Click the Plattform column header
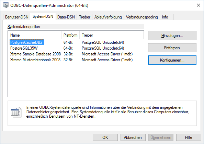The image size is (204, 144). pos(70,35)
